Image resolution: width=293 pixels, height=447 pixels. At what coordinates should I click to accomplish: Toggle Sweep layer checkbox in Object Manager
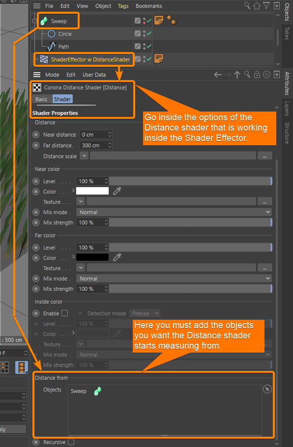pyautogui.click(x=138, y=21)
